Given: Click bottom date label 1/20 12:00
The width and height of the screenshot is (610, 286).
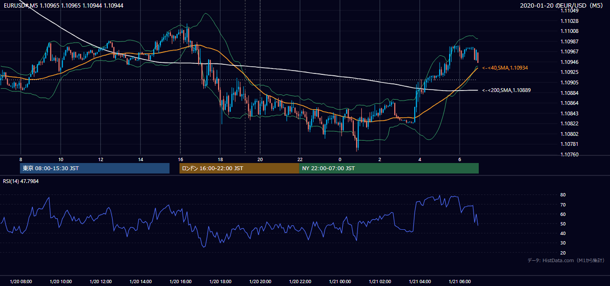Looking at the screenshot, I should point(100,282).
